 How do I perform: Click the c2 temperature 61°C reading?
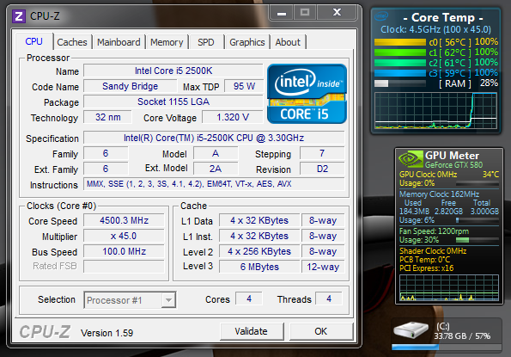[x=454, y=63]
